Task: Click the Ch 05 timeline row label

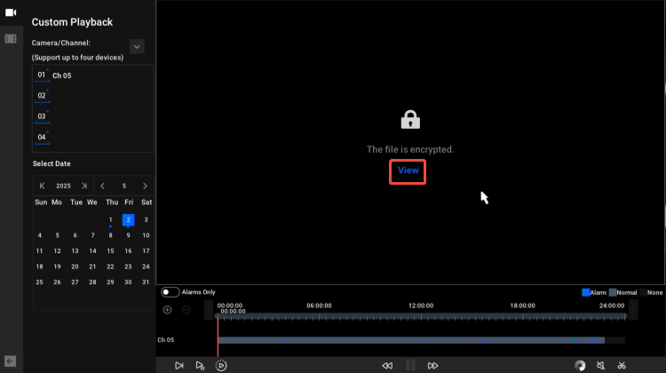Action: tap(166, 340)
